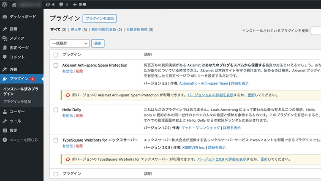Visit site via the home icon
Image resolution: width=321 pixels, height=181 pixels.
coord(14,5)
